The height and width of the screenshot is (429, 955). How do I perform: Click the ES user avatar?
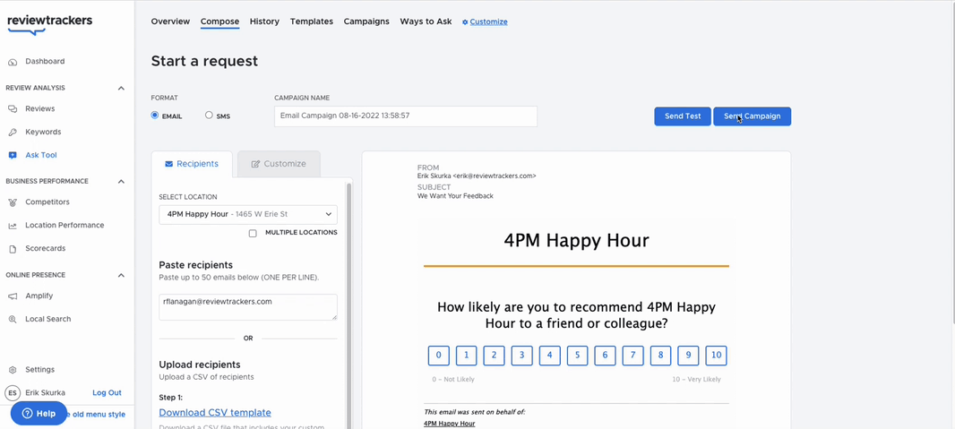click(x=13, y=393)
